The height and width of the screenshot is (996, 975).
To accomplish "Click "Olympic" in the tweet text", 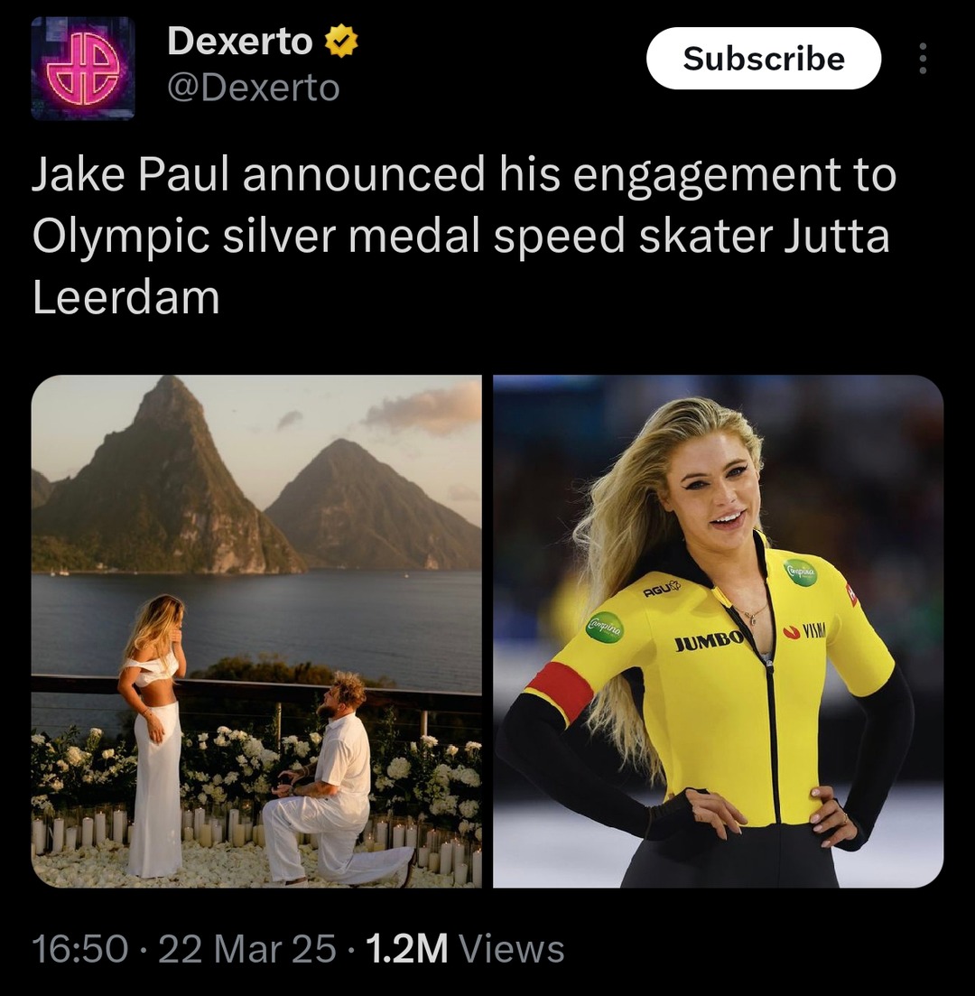I will pyautogui.click(x=121, y=237).
